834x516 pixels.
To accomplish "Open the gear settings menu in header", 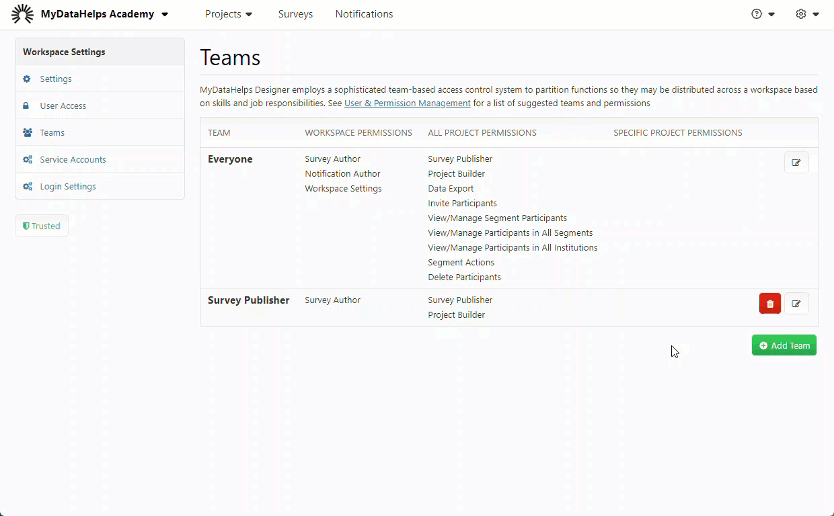I will (x=806, y=14).
